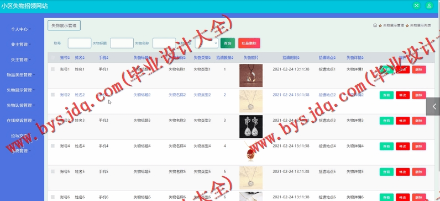This screenshot has width=440, height=201.
Task: Open the necklace thumbnail in 账号5 row
Action: [251, 178]
